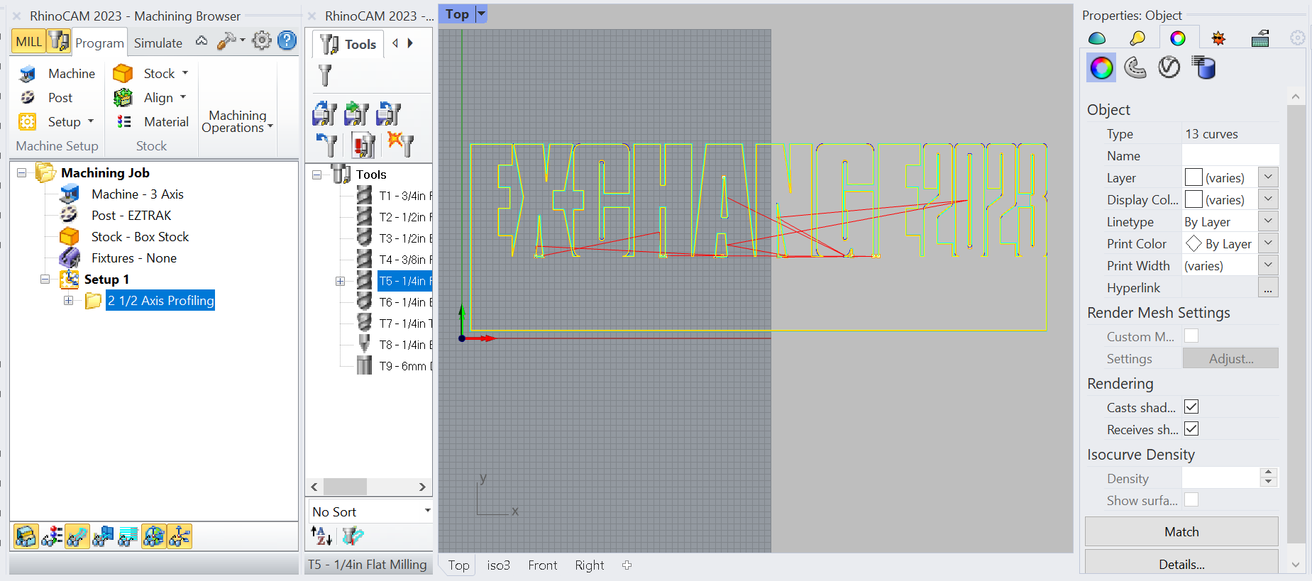Screen dimensions: 1312x581
Task: Open Light properties bulb icon
Action: point(1137,38)
